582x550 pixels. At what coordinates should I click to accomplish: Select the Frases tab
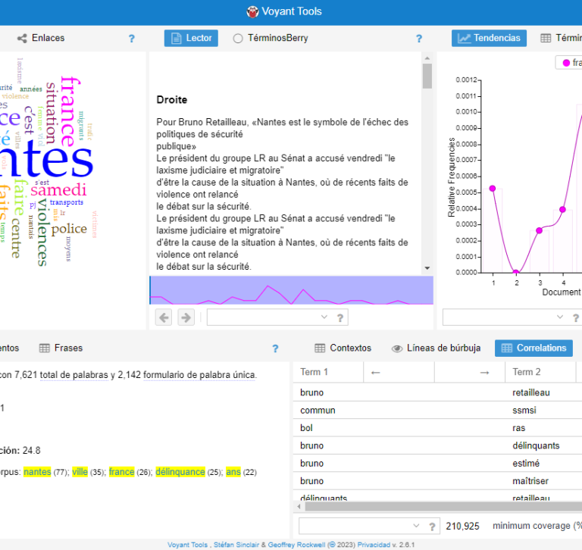61,348
